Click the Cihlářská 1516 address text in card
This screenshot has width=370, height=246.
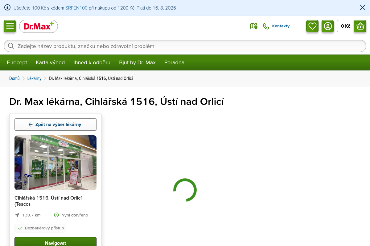tap(48, 201)
